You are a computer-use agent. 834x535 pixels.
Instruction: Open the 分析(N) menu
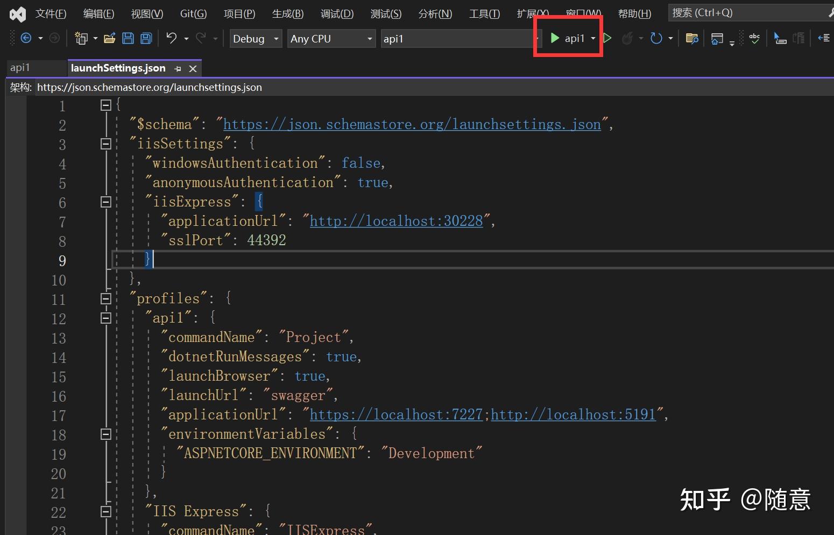(435, 14)
